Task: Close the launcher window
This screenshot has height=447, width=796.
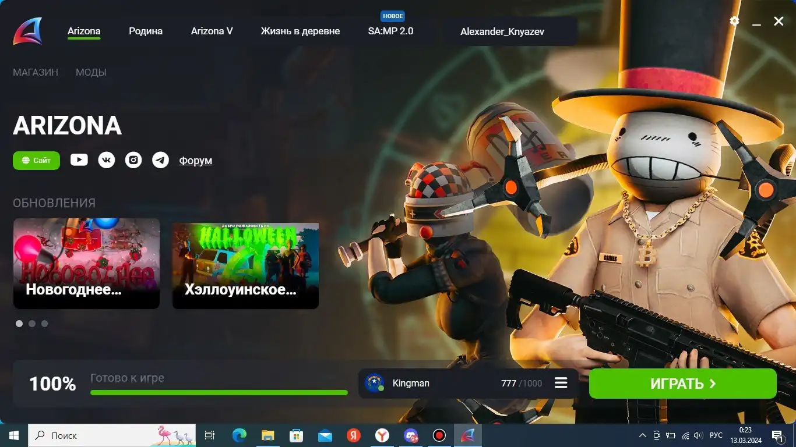Action: click(779, 22)
